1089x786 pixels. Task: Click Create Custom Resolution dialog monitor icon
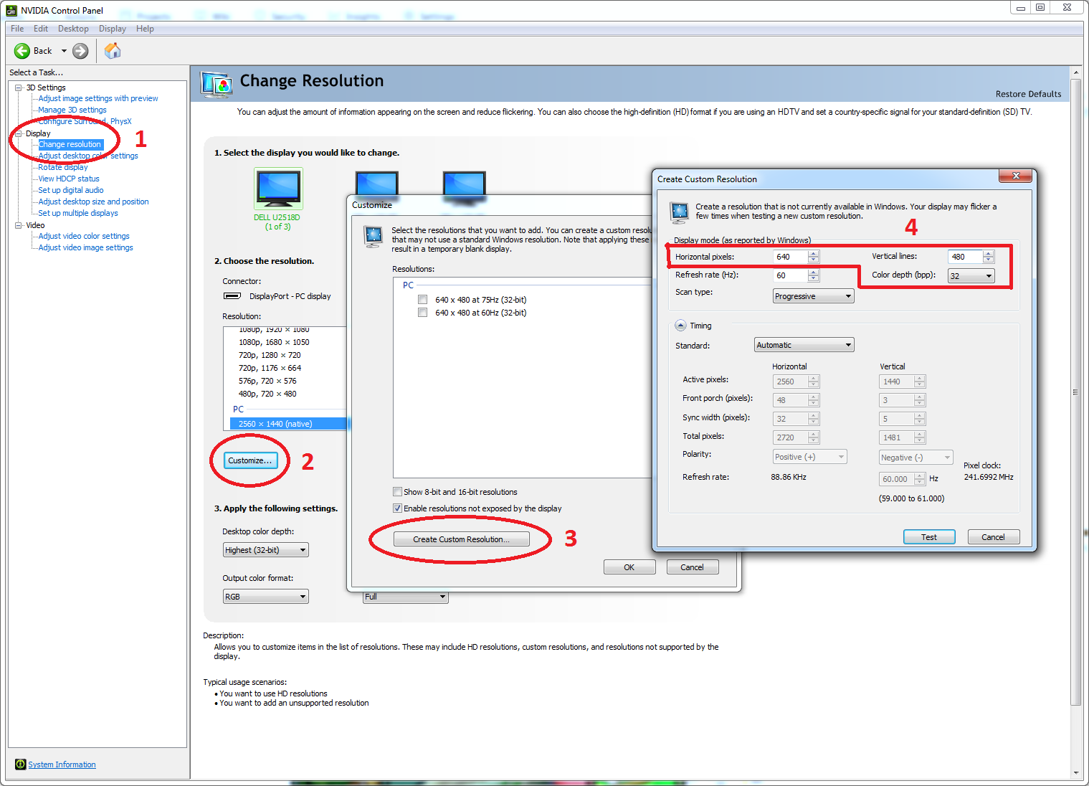pyautogui.click(x=678, y=212)
